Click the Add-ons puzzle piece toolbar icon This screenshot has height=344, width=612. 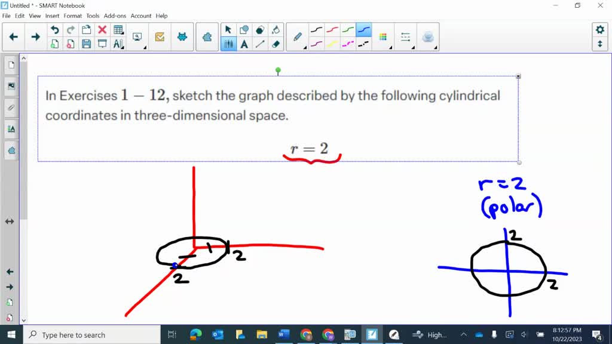tap(207, 37)
